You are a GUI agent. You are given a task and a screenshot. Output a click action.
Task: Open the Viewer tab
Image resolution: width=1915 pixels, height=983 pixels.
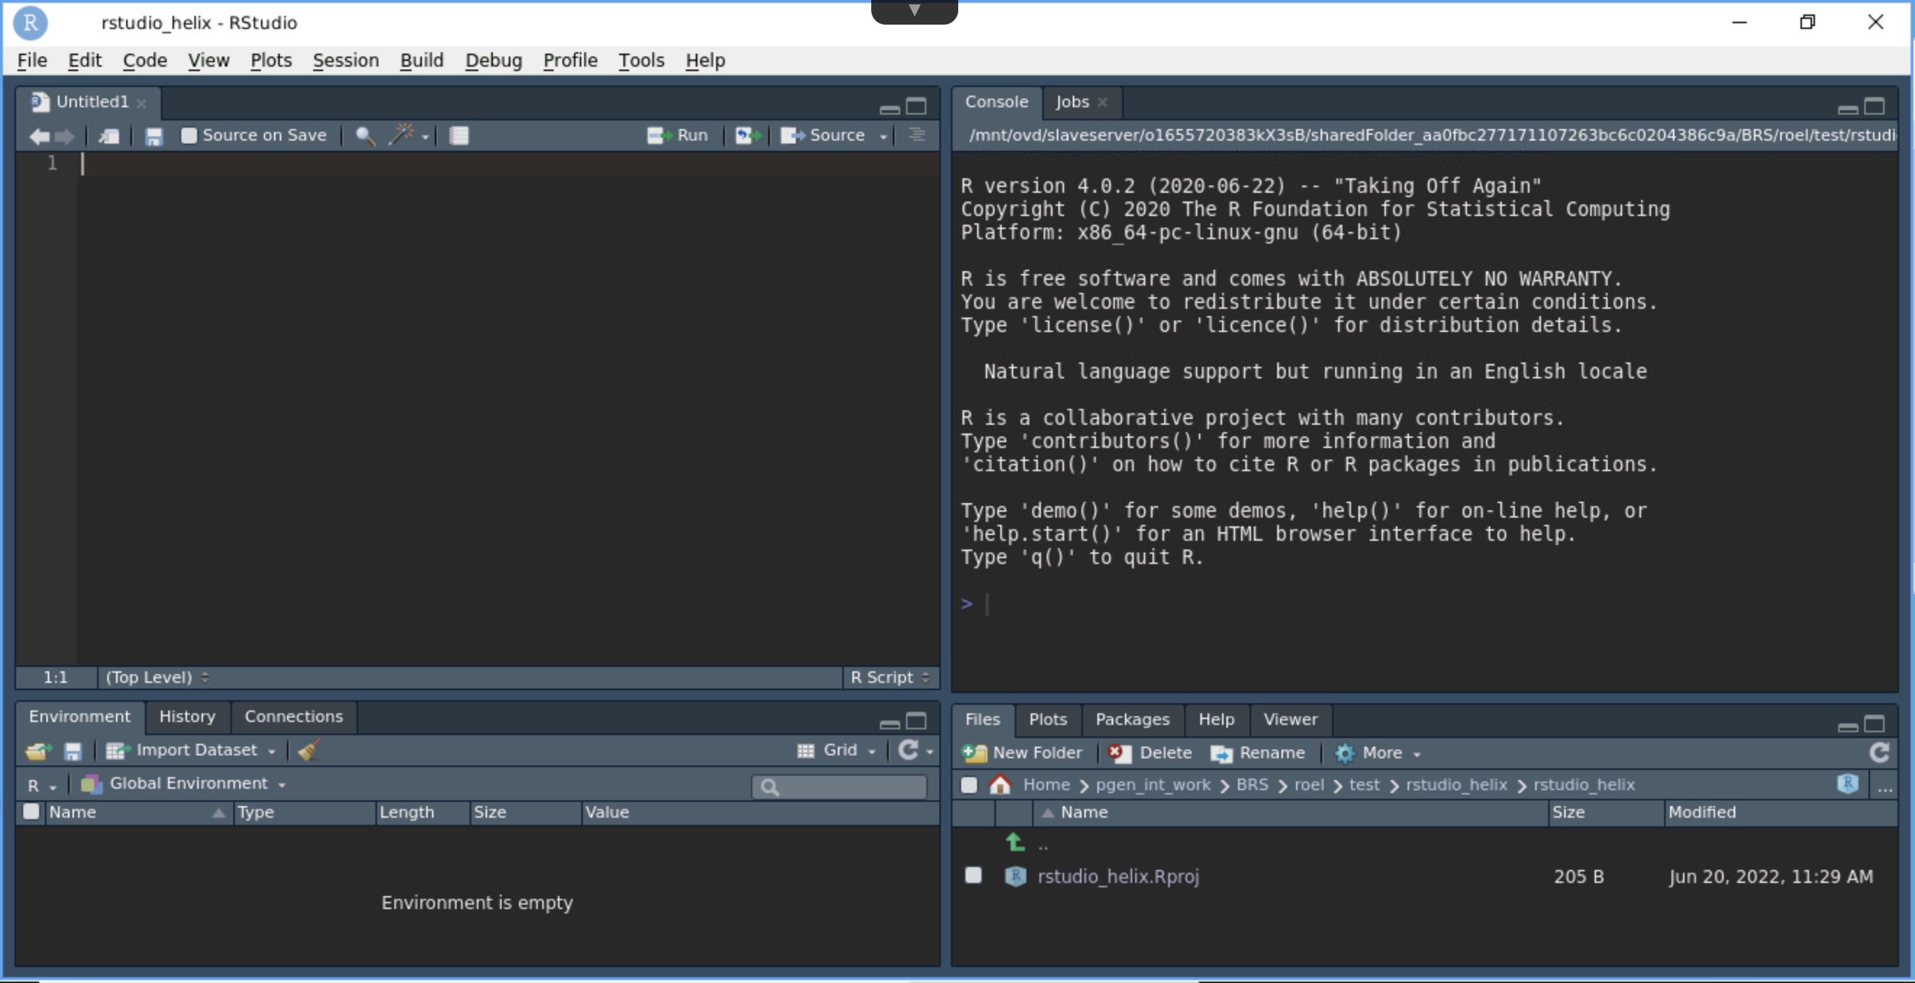click(x=1290, y=719)
